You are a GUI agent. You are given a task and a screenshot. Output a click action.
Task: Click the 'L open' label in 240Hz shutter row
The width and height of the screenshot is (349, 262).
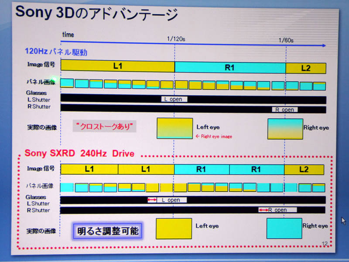point(171,200)
